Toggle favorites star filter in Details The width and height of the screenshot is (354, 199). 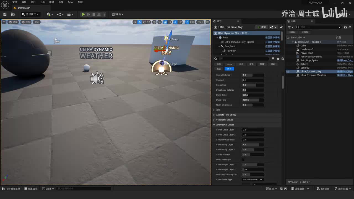tap(278, 59)
